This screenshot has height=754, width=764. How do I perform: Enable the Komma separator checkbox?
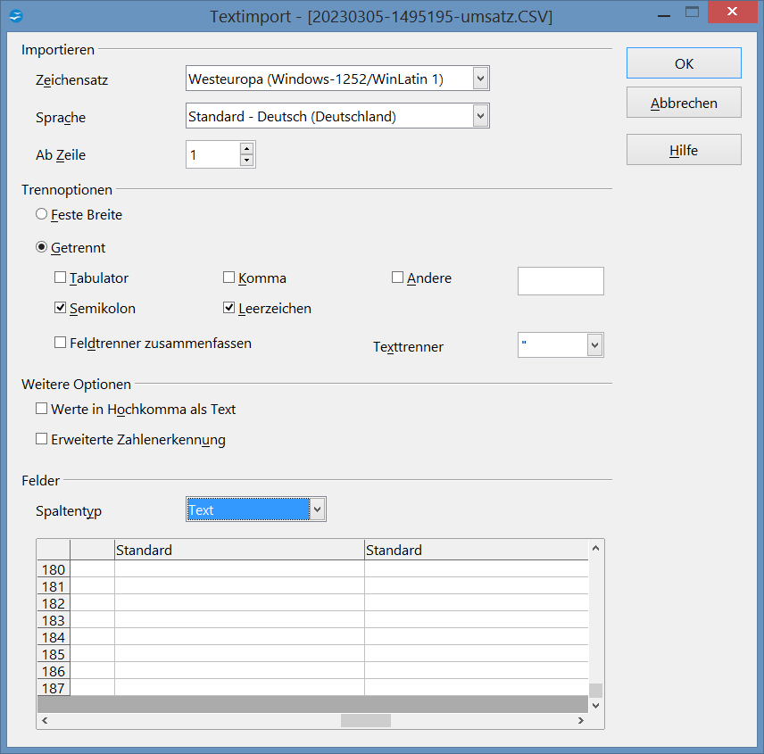[228, 278]
